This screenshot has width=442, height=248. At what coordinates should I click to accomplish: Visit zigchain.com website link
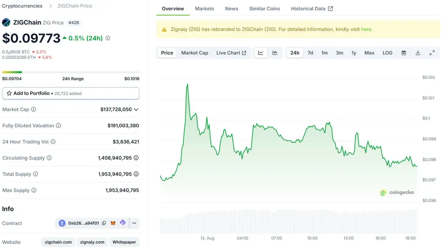click(x=58, y=242)
